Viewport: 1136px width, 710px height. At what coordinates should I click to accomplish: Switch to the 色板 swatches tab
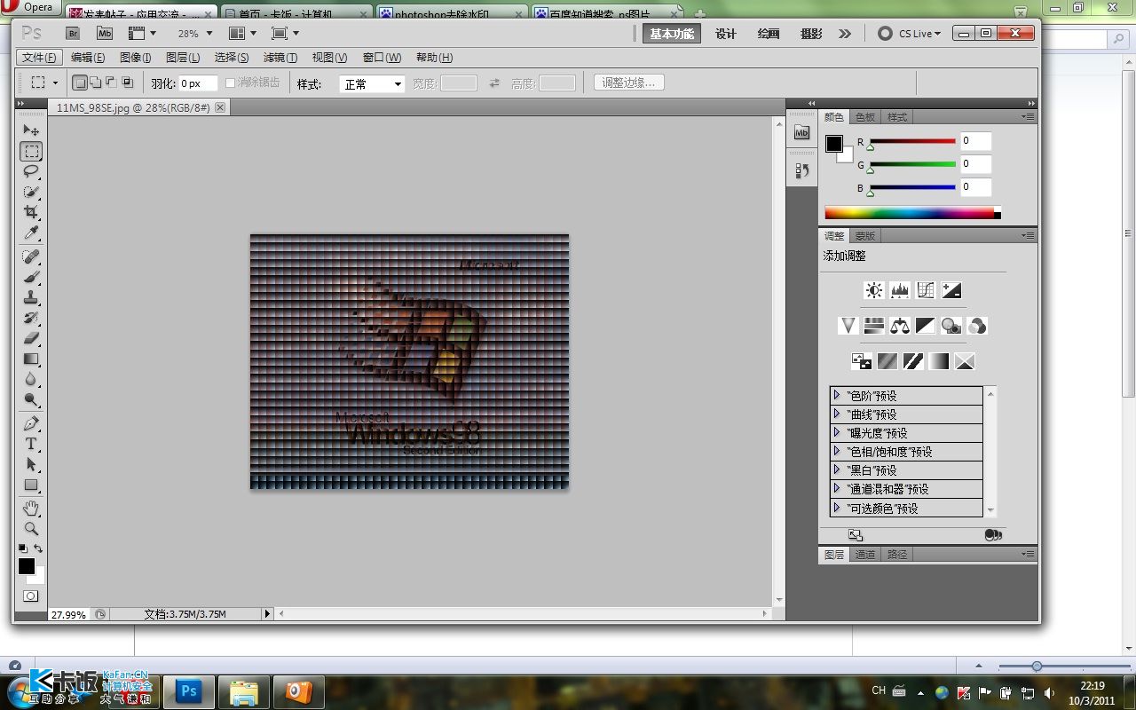click(x=865, y=117)
